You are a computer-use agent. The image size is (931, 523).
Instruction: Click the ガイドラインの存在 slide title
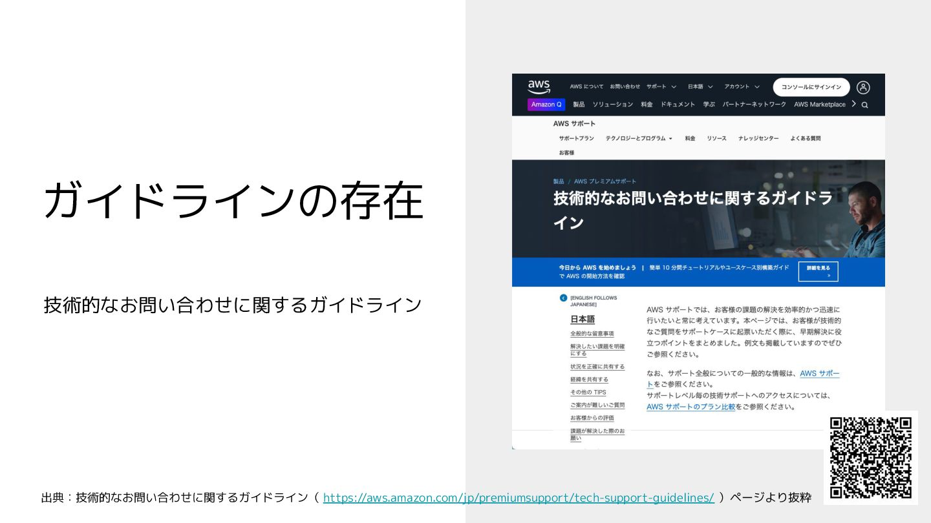pyautogui.click(x=233, y=200)
